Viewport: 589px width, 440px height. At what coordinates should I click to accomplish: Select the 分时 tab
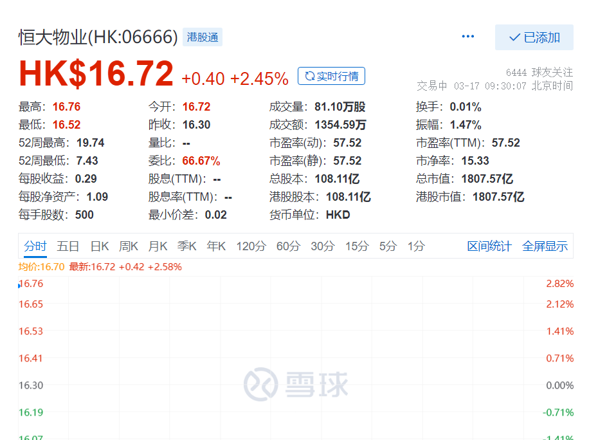[36, 246]
